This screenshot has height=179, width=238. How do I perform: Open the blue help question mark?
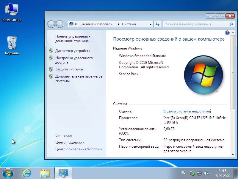coord(227,33)
